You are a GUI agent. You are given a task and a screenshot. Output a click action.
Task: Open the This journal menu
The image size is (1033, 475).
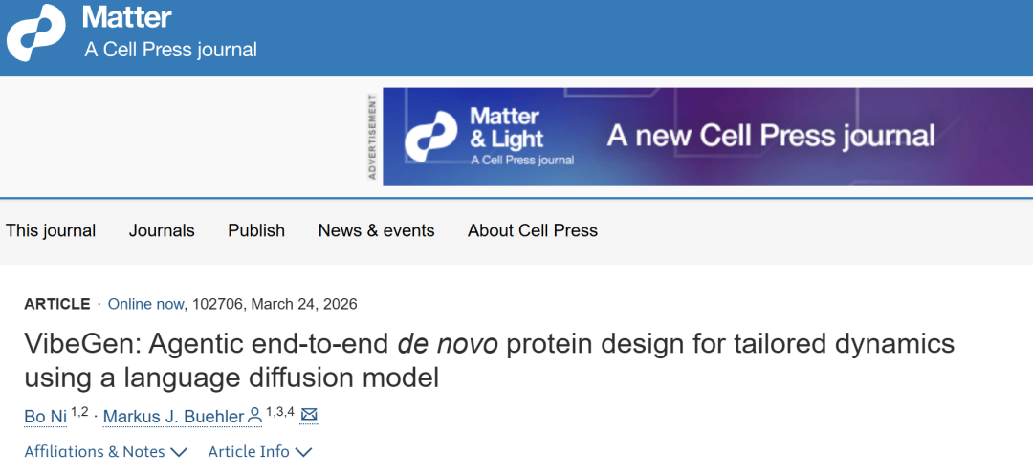51,230
